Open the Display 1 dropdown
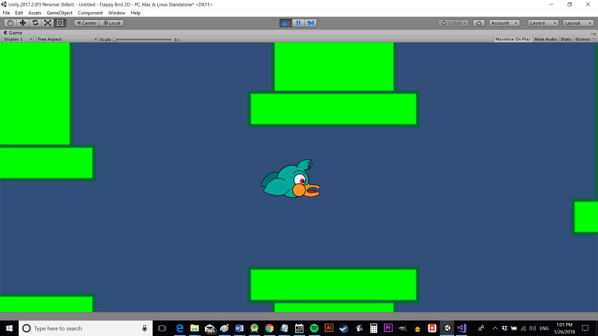598x336 pixels. 18,39
